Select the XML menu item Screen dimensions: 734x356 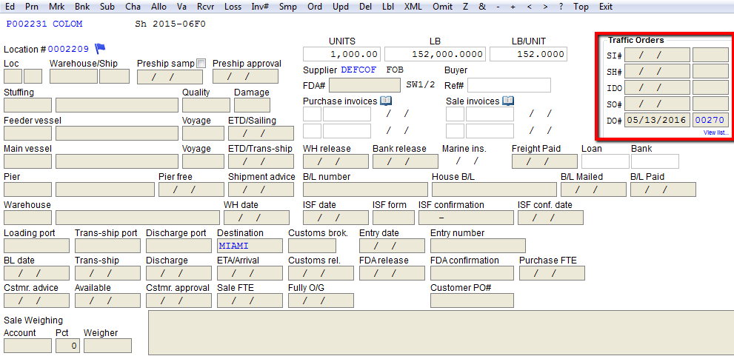413,7
